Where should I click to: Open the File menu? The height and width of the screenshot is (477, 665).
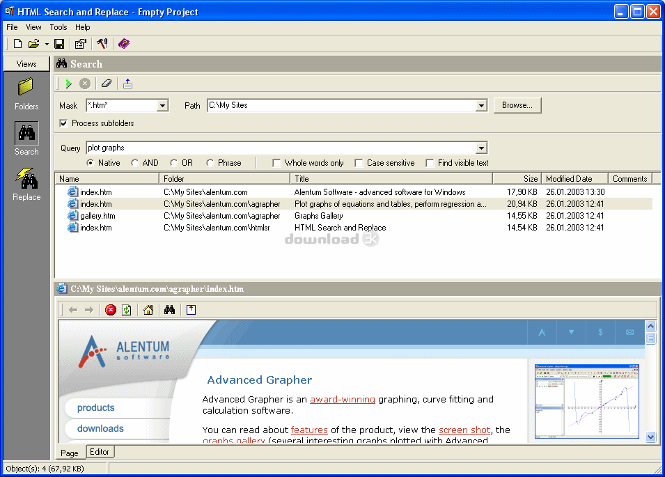12,27
